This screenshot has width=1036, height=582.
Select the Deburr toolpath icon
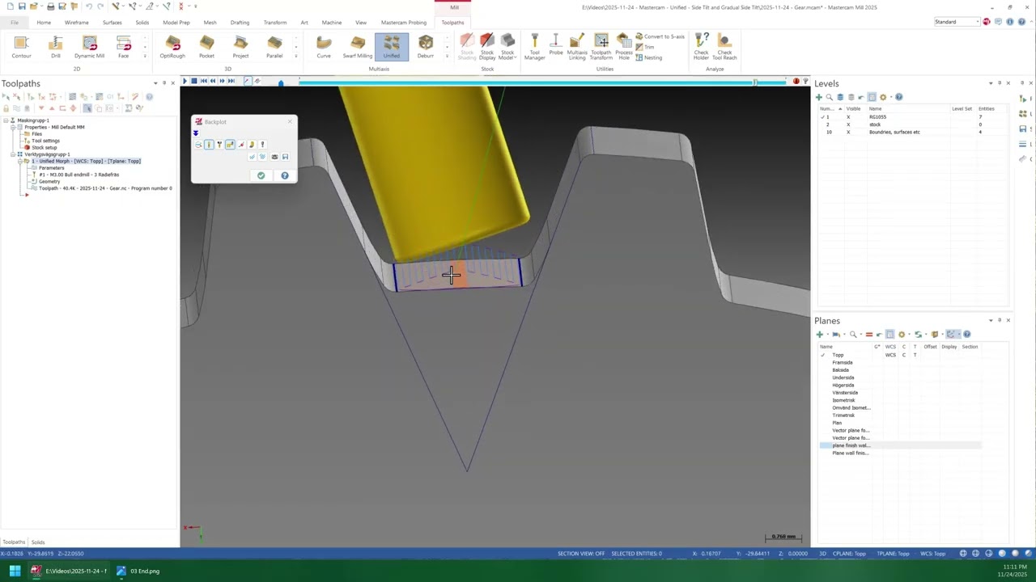[x=426, y=47]
